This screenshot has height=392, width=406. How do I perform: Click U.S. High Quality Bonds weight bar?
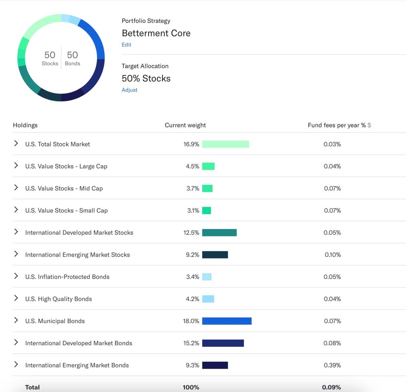pyautogui.click(x=208, y=299)
